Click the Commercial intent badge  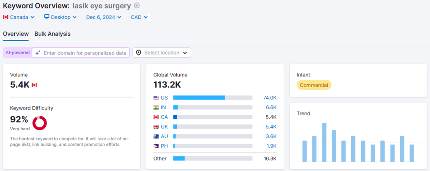coord(314,85)
